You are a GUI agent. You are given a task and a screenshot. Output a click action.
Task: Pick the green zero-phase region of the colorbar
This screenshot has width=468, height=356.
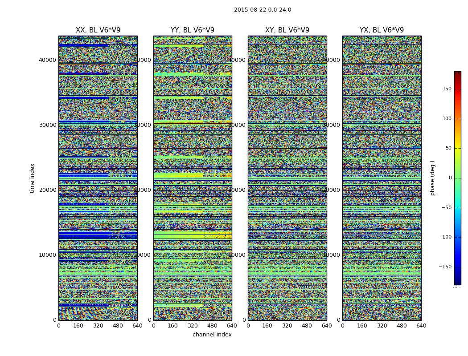(457, 178)
